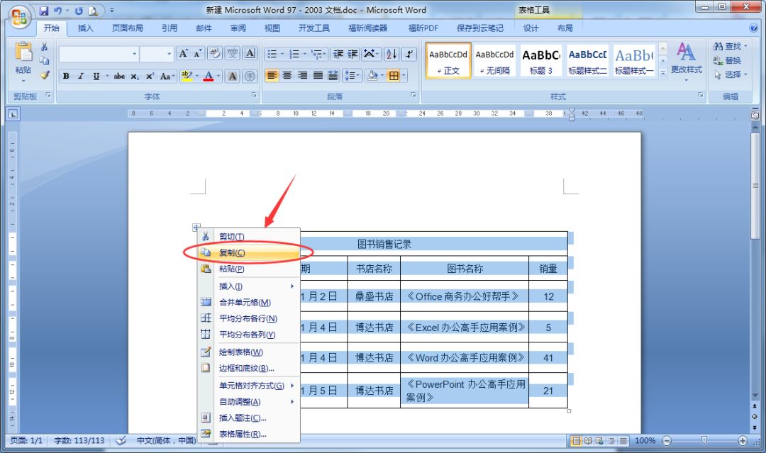Viewport: 766px width, 453px height.
Task: Click the font color red A swatch
Action: (x=209, y=76)
